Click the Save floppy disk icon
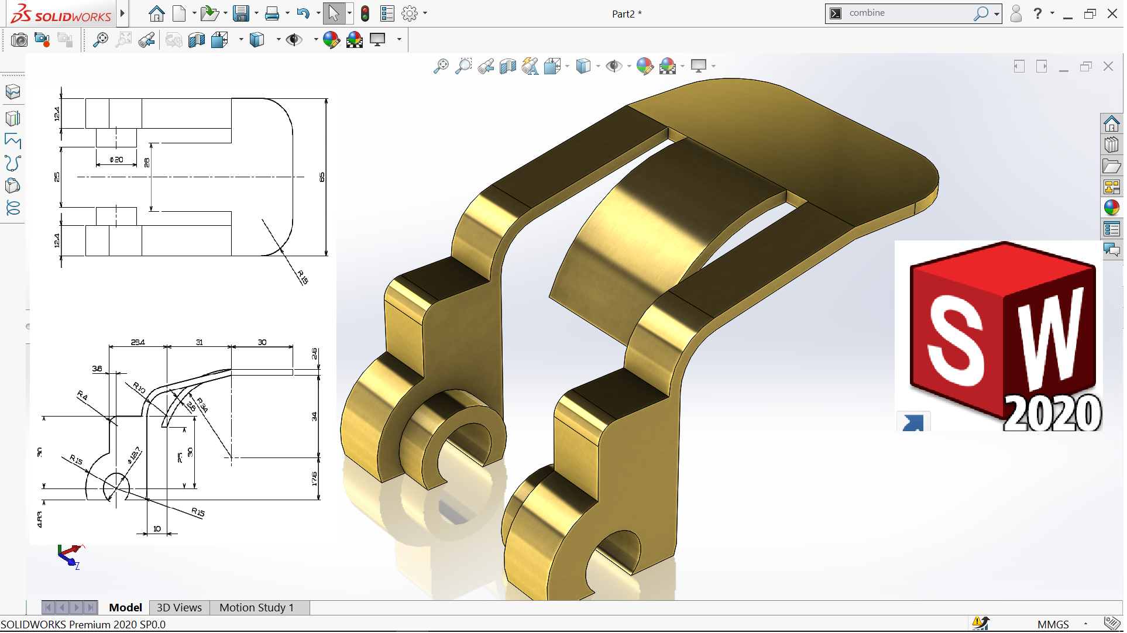 coord(240,13)
